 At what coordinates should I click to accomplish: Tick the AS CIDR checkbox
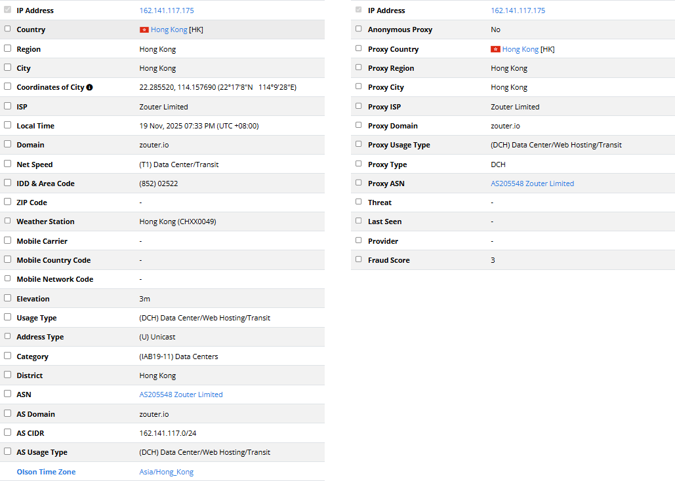[x=8, y=433]
